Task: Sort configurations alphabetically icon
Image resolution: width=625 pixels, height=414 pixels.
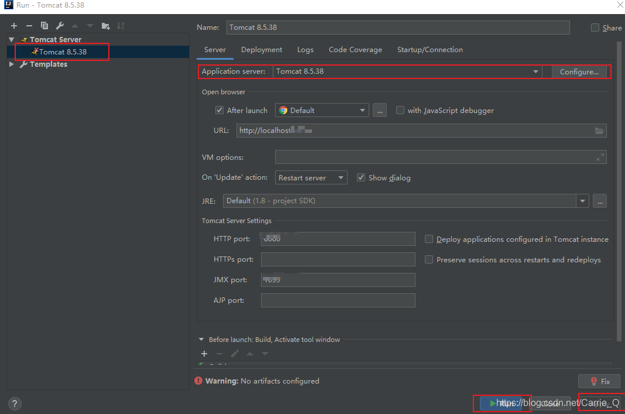Action: (x=121, y=26)
